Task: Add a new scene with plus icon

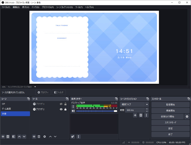Action: [x=3, y=136]
